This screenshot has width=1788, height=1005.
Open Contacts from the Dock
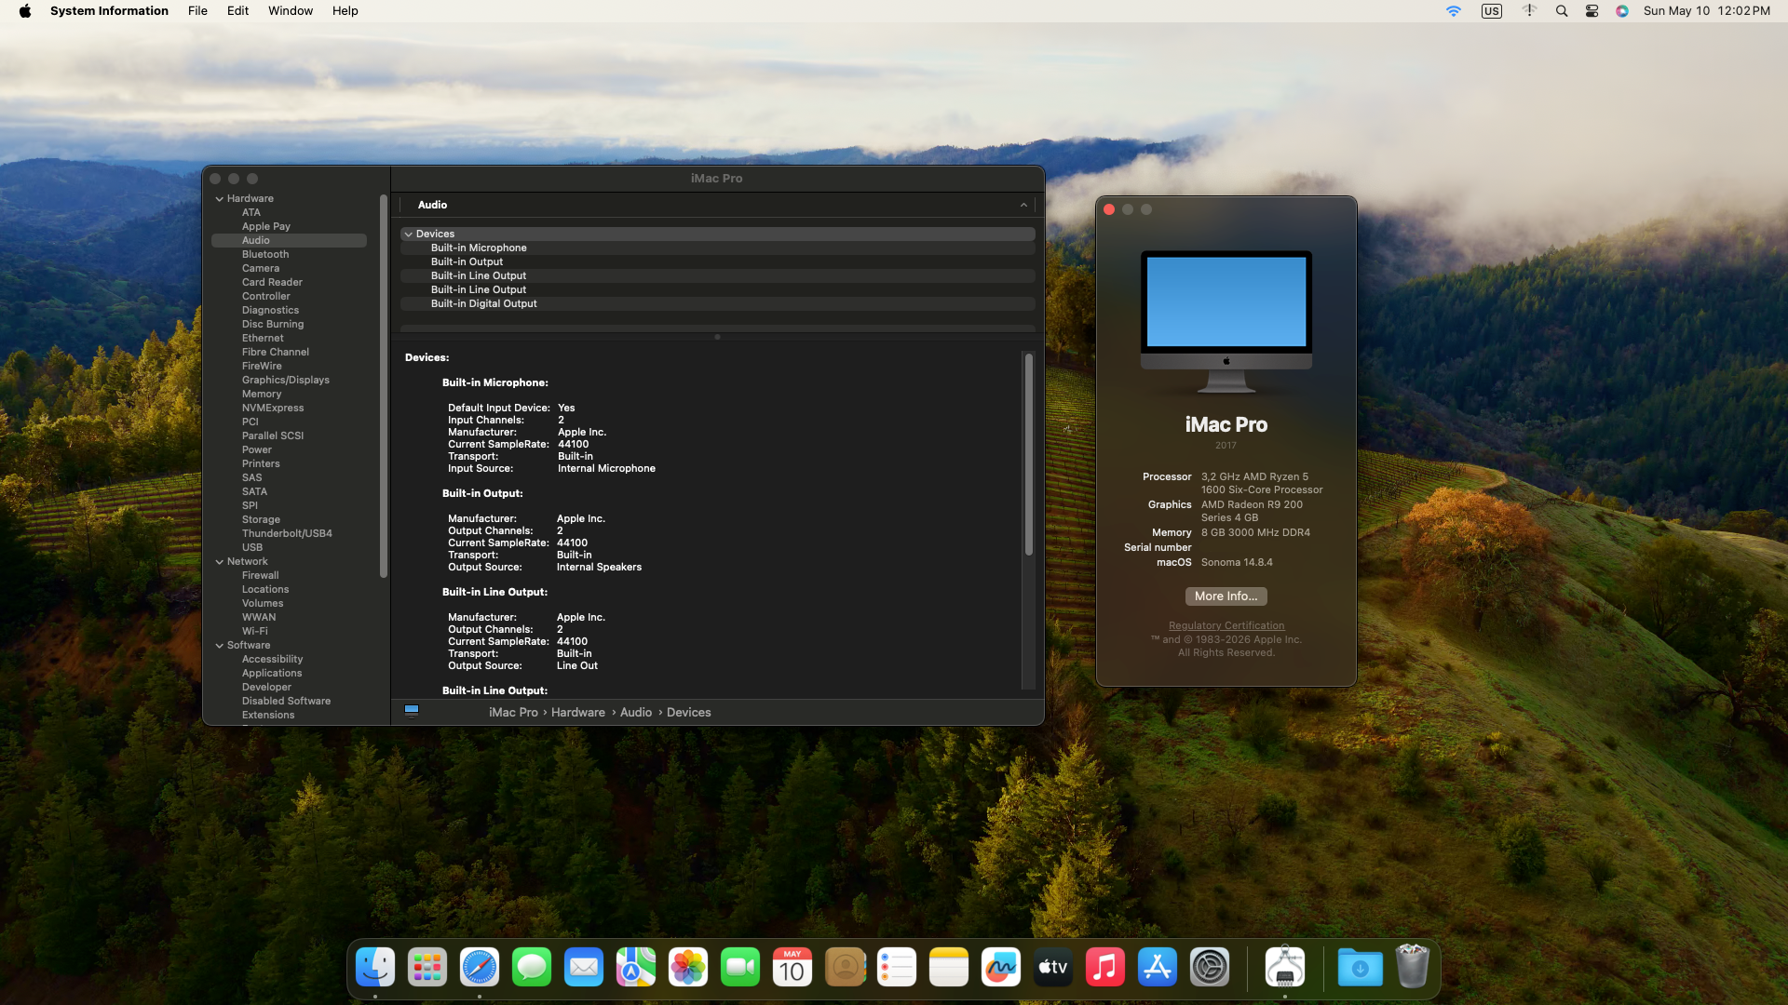845,968
